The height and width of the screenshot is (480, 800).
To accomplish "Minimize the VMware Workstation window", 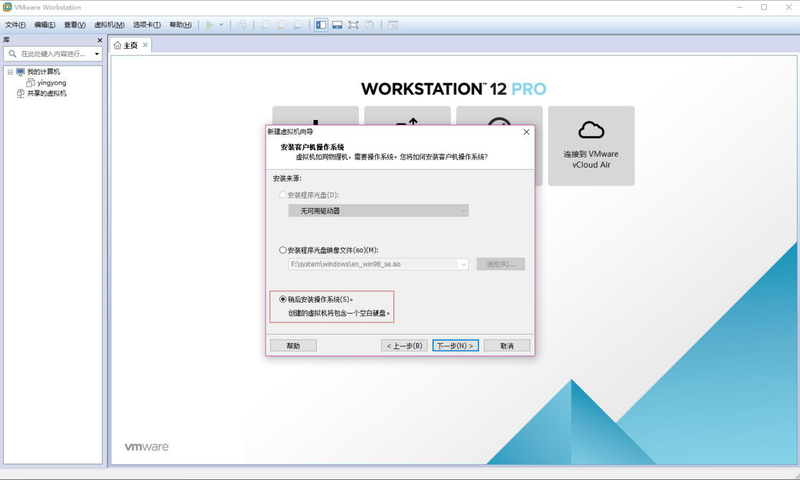I will (x=740, y=7).
